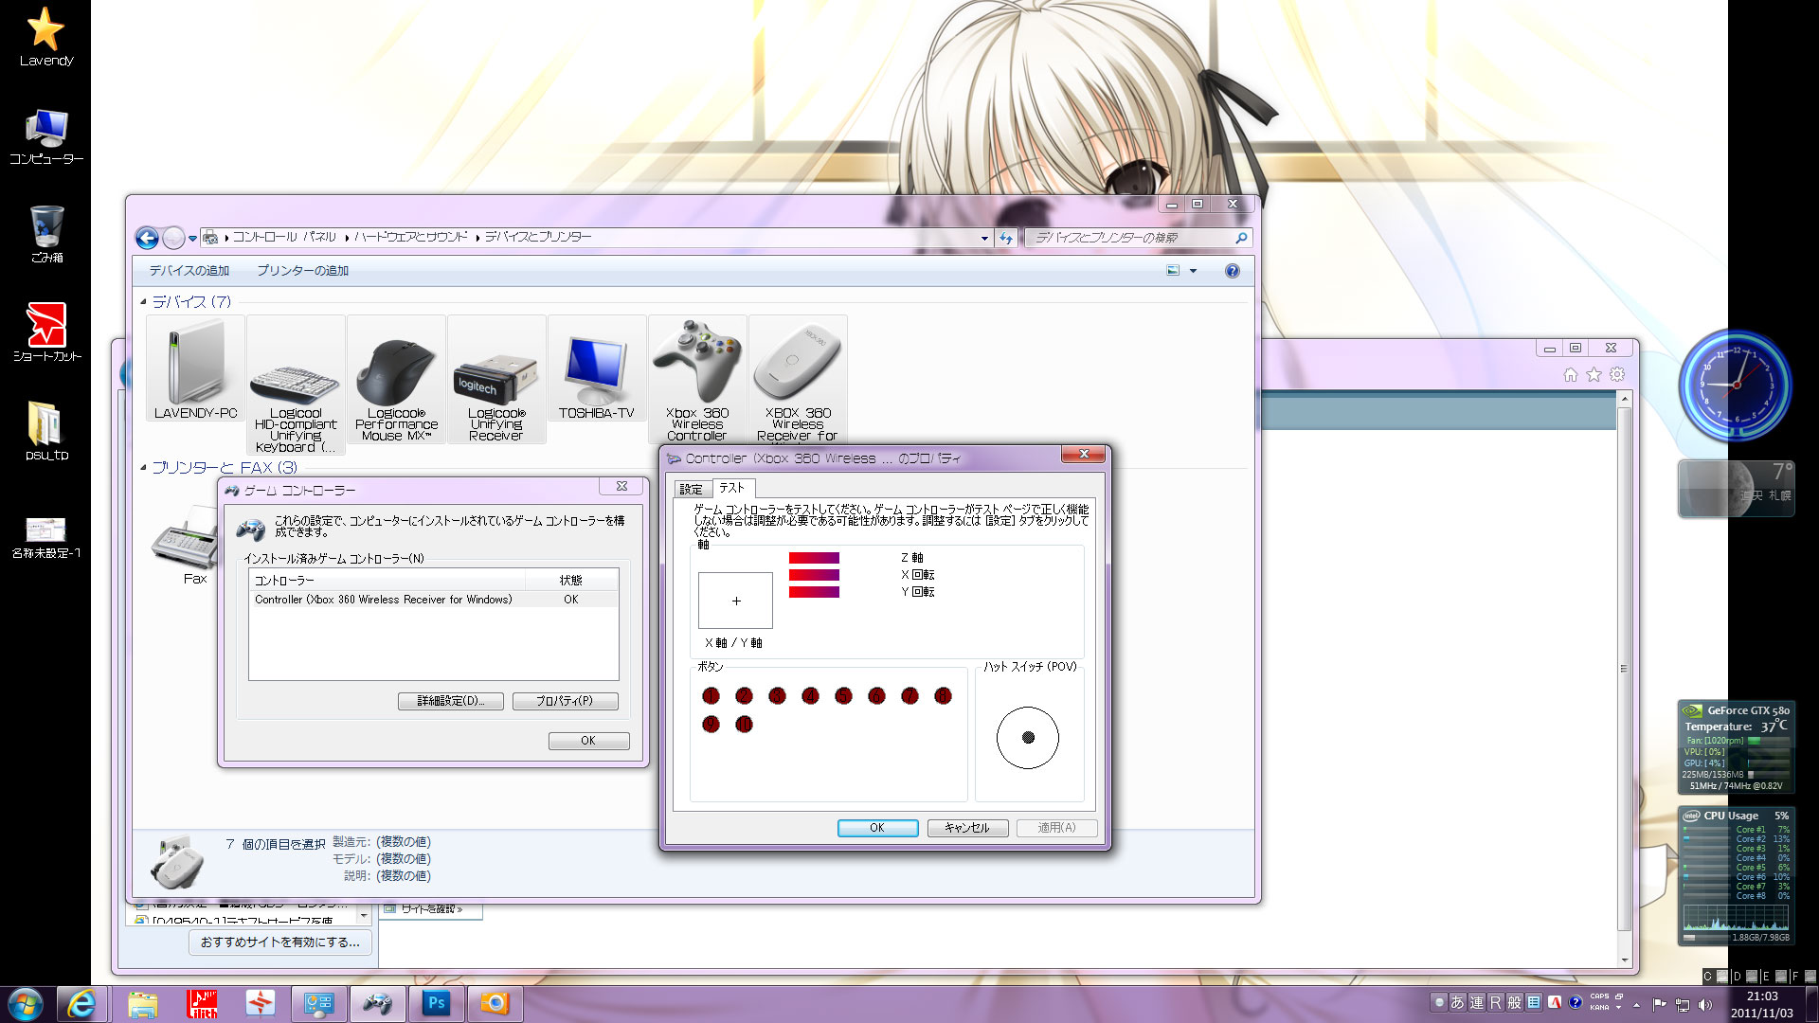Image resolution: width=1819 pixels, height=1023 pixels.
Task: Open the psu_tp folder on desktop
Action: (46, 431)
